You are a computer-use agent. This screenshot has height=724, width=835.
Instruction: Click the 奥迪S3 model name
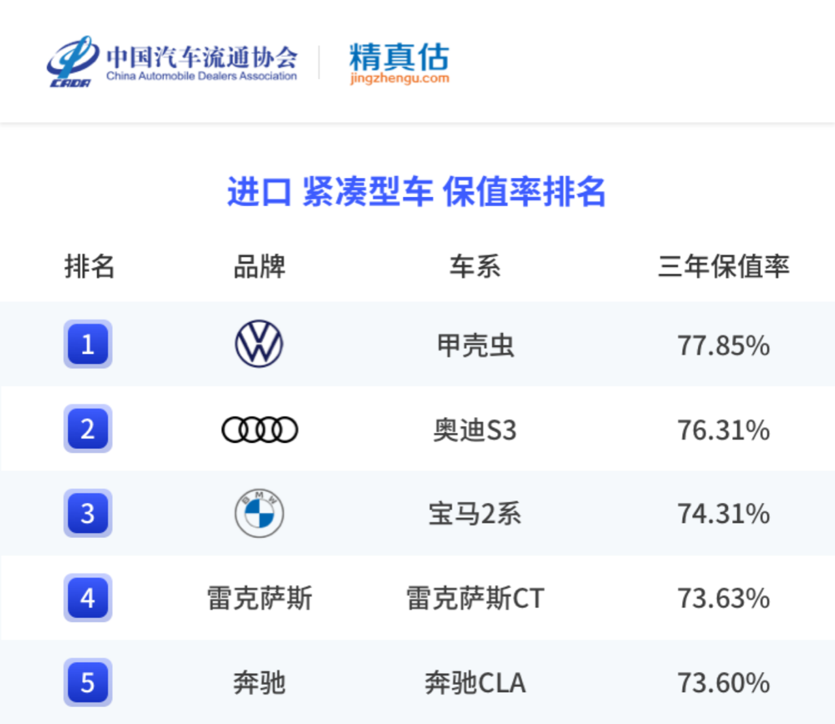coord(475,430)
